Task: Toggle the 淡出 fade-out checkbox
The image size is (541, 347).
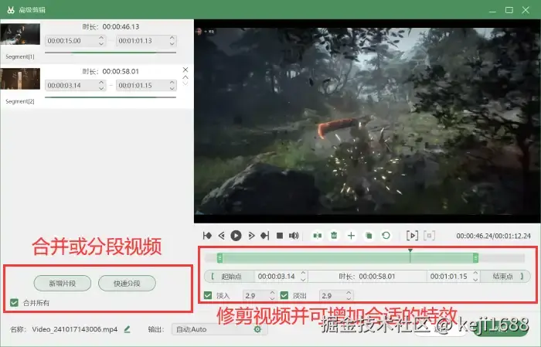Action: tap(284, 295)
